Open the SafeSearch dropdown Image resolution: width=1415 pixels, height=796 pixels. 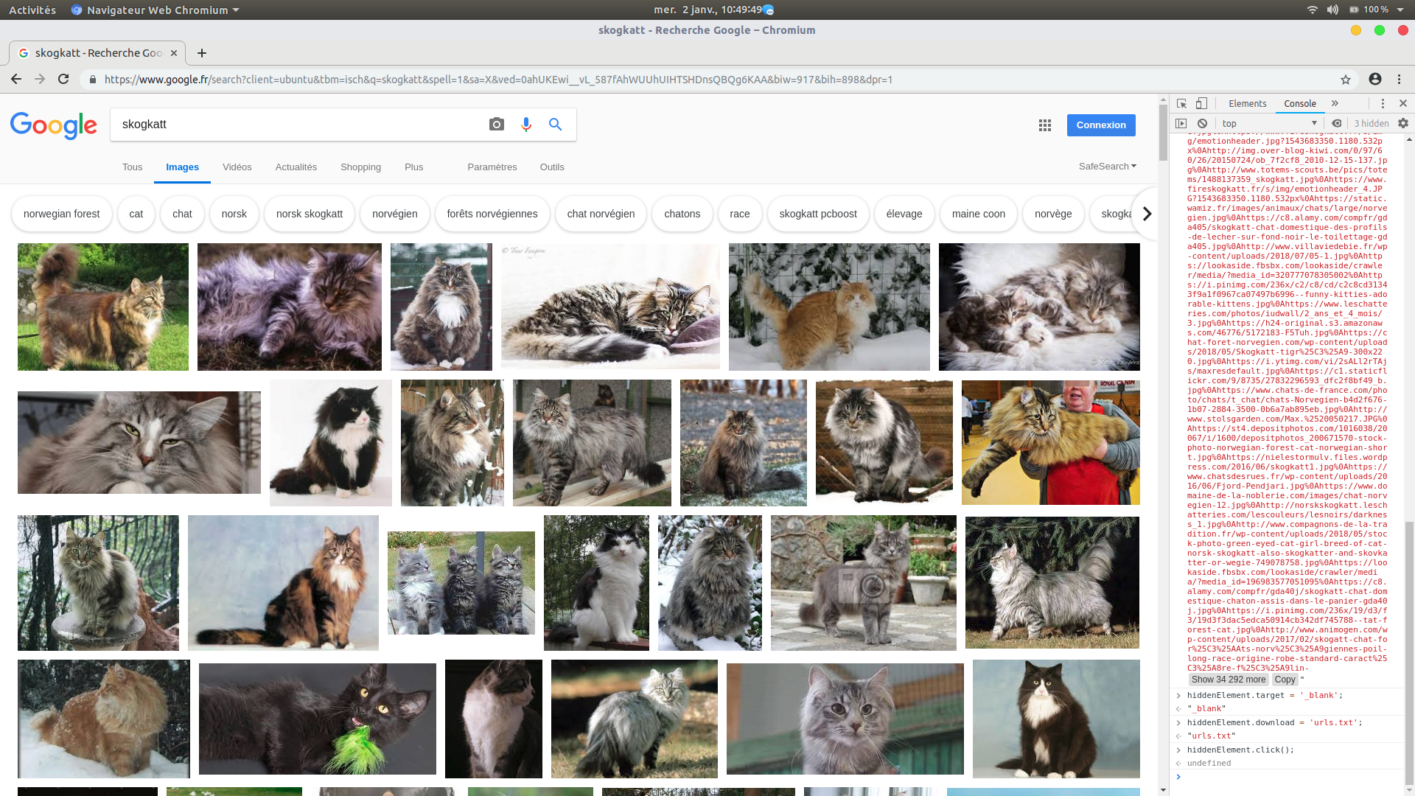pos(1107,167)
